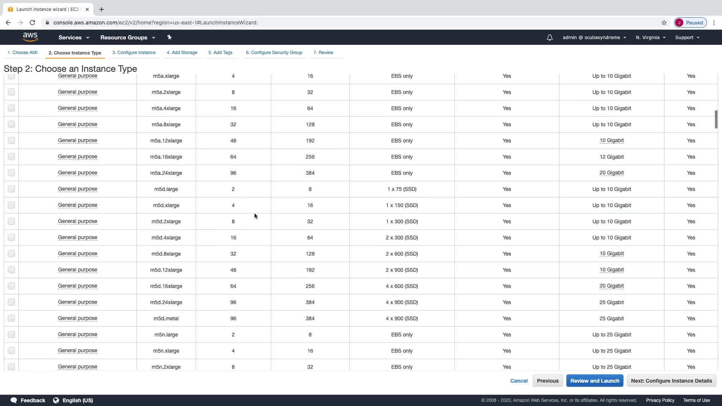This screenshot has height=406, width=722.
Task: Open a new browser tab
Action: point(102,9)
